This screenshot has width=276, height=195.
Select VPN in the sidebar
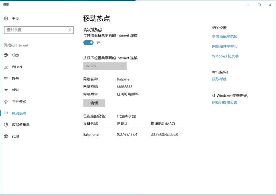click(x=15, y=90)
